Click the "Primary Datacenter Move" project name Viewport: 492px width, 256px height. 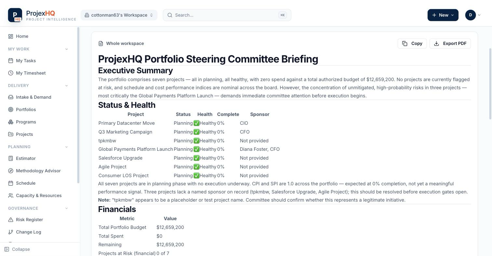pyautogui.click(x=127, y=123)
